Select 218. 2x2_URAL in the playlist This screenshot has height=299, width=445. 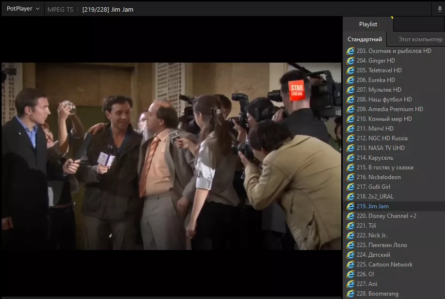pos(394,197)
